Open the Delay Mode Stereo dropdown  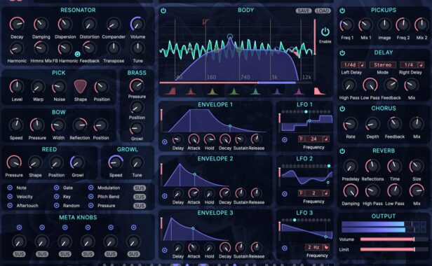click(x=382, y=65)
